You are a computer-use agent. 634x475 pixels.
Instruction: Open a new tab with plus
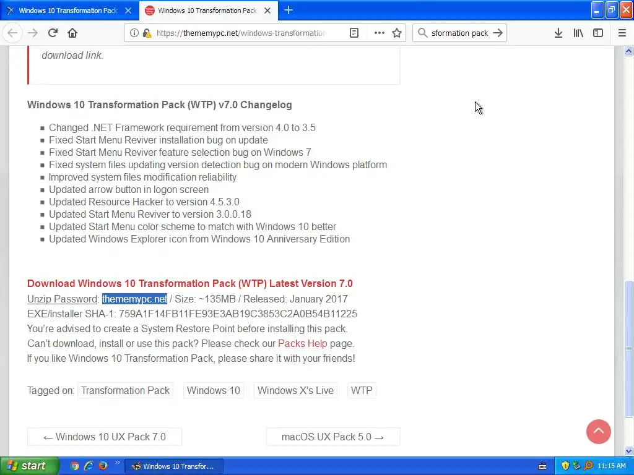click(289, 11)
